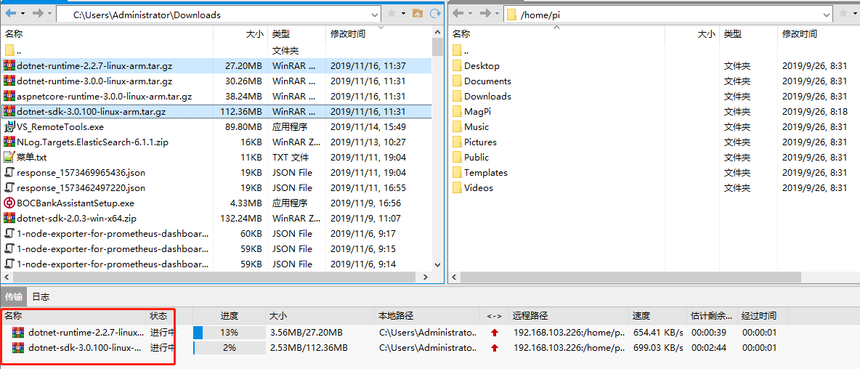Click size cell 112.36MB of dotnet-sdk file

click(x=240, y=111)
